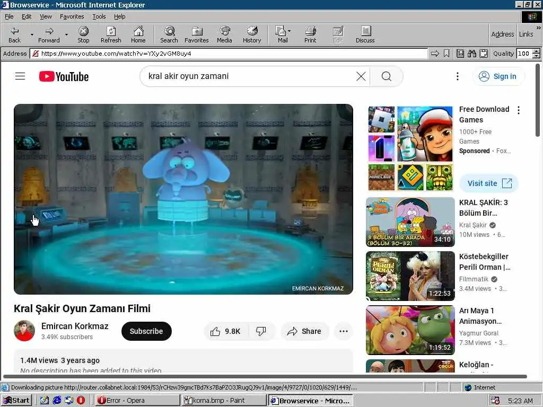Viewport: 543px width, 407px height.
Task: Open the Back history dropdown arrow
Action: pyautogui.click(x=32, y=35)
